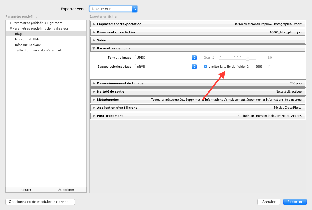312x210 pixels.
Task: Expand the Vidéo section triangle
Action: (94, 40)
